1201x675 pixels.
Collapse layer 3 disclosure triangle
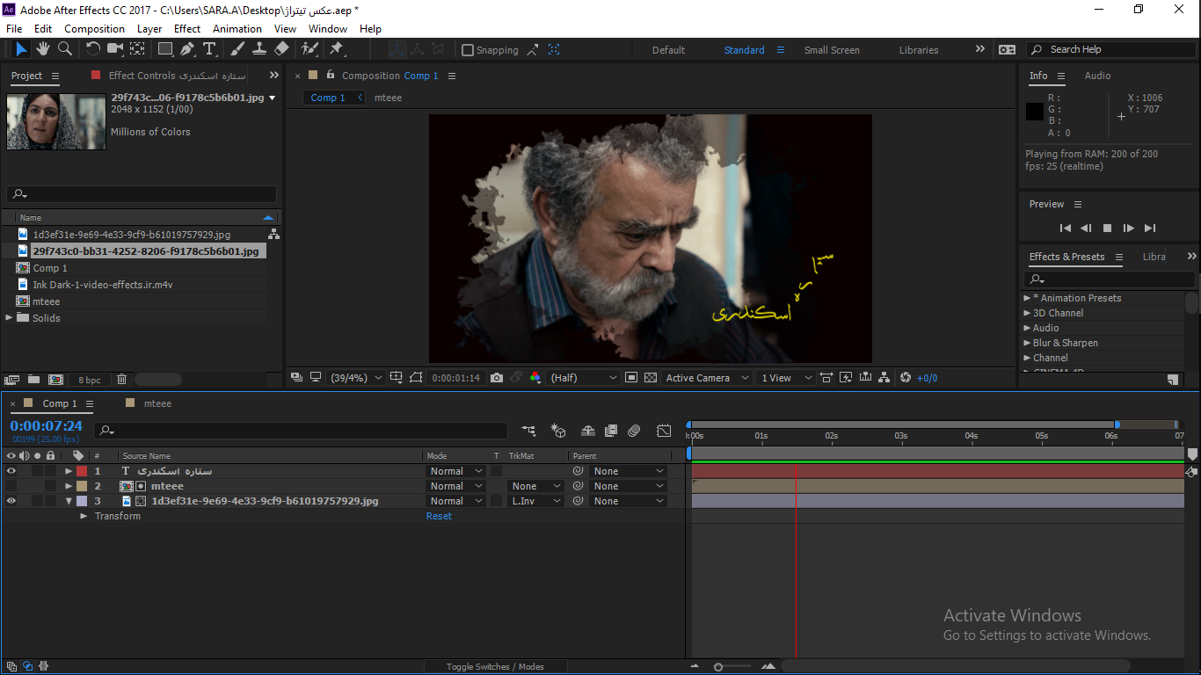[69, 501]
